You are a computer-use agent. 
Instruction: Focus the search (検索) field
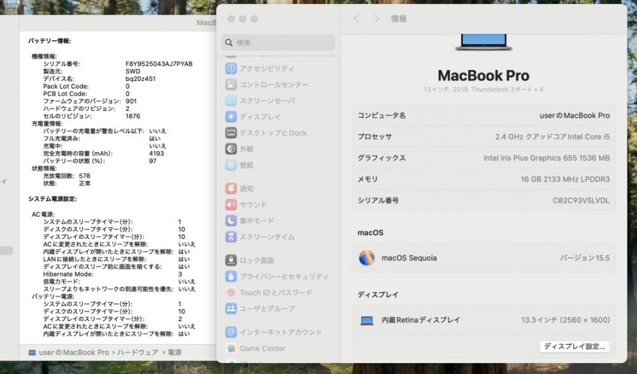(x=278, y=43)
